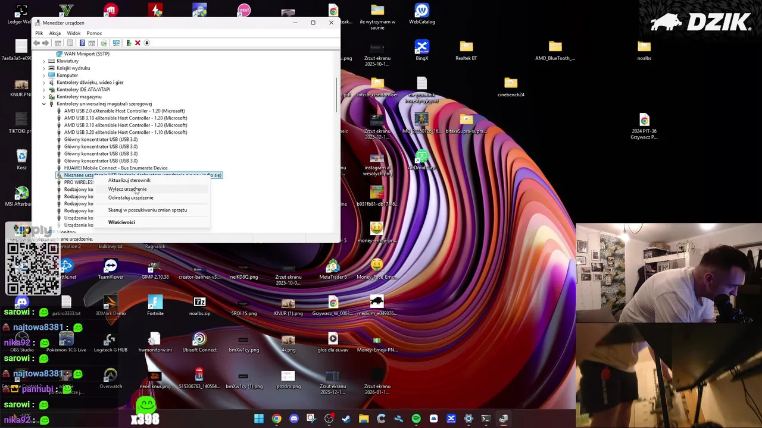Click the Back arrow in Device Manager toolbar
Image resolution: width=762 pixels, height=428 pixels.
click(37, 43)
